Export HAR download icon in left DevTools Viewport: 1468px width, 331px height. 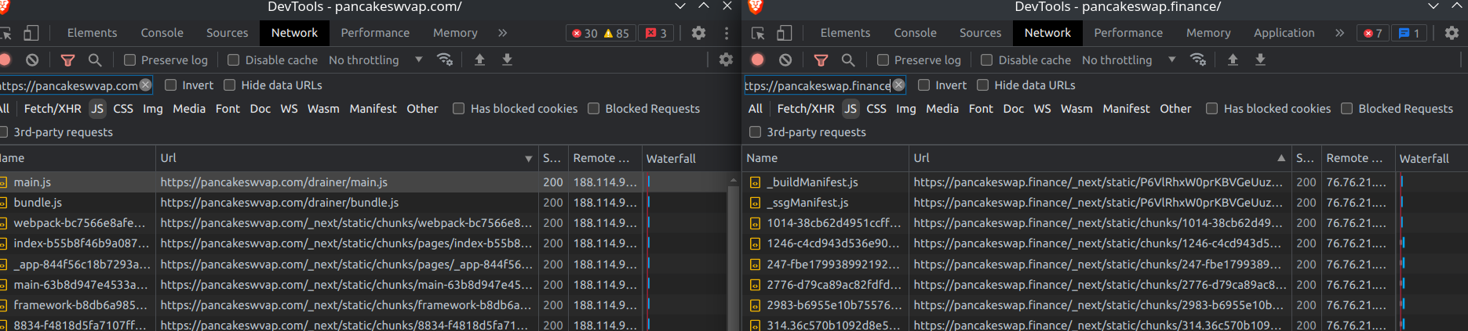[x=507, y=59]
